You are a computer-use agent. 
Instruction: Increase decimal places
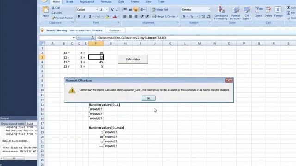(203, 17)
